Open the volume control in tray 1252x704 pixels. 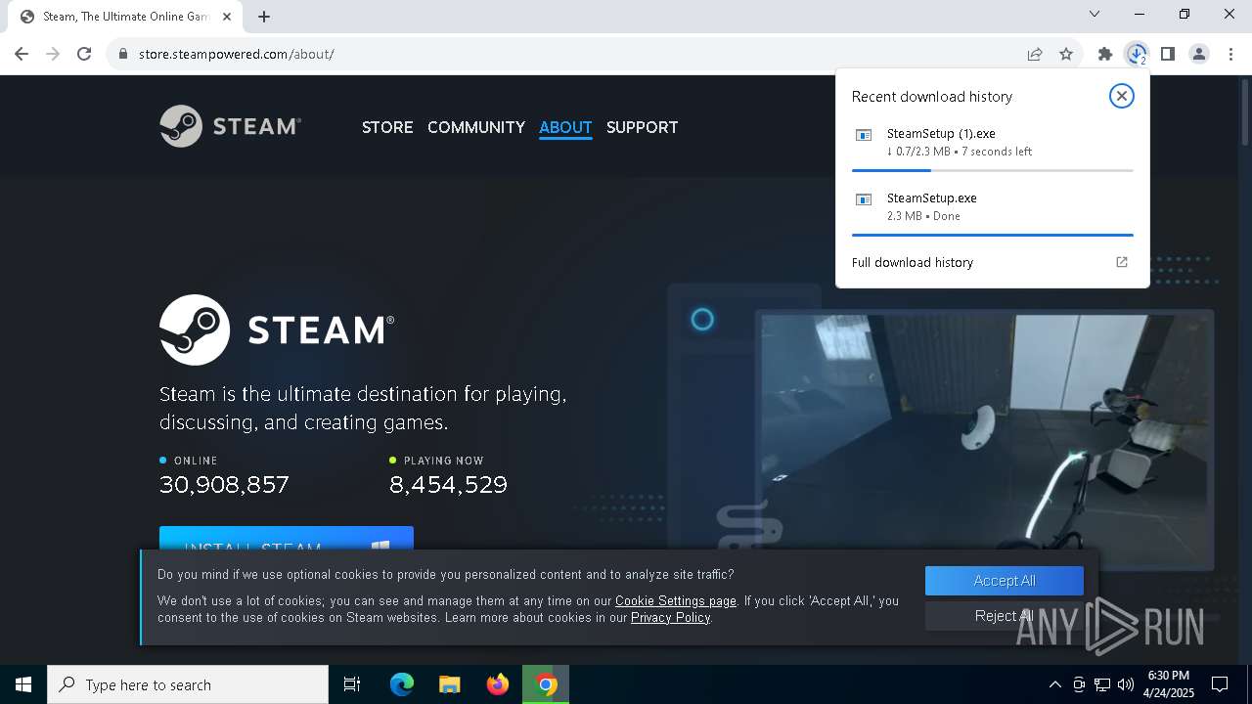point(1126,684)
